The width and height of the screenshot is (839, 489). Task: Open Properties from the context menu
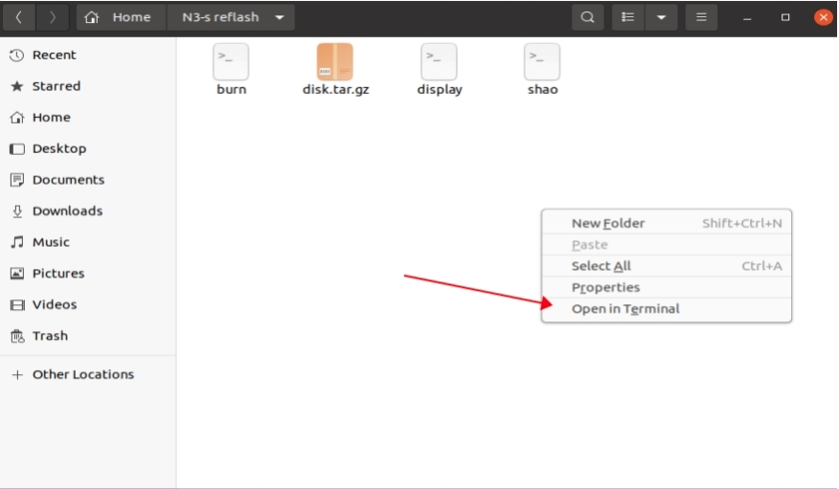pos(605,287)
